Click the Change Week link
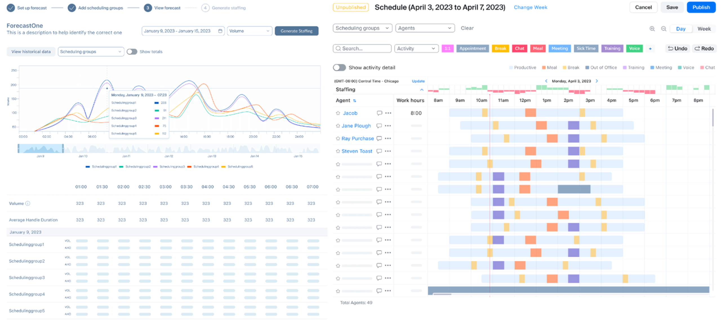 point(530,7)
